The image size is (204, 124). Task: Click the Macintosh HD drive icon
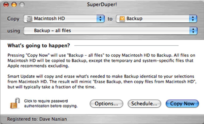29,19
